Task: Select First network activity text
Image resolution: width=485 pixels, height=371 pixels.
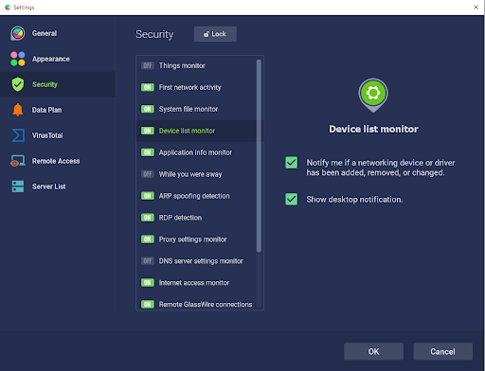Action: (x=189, y=87)
